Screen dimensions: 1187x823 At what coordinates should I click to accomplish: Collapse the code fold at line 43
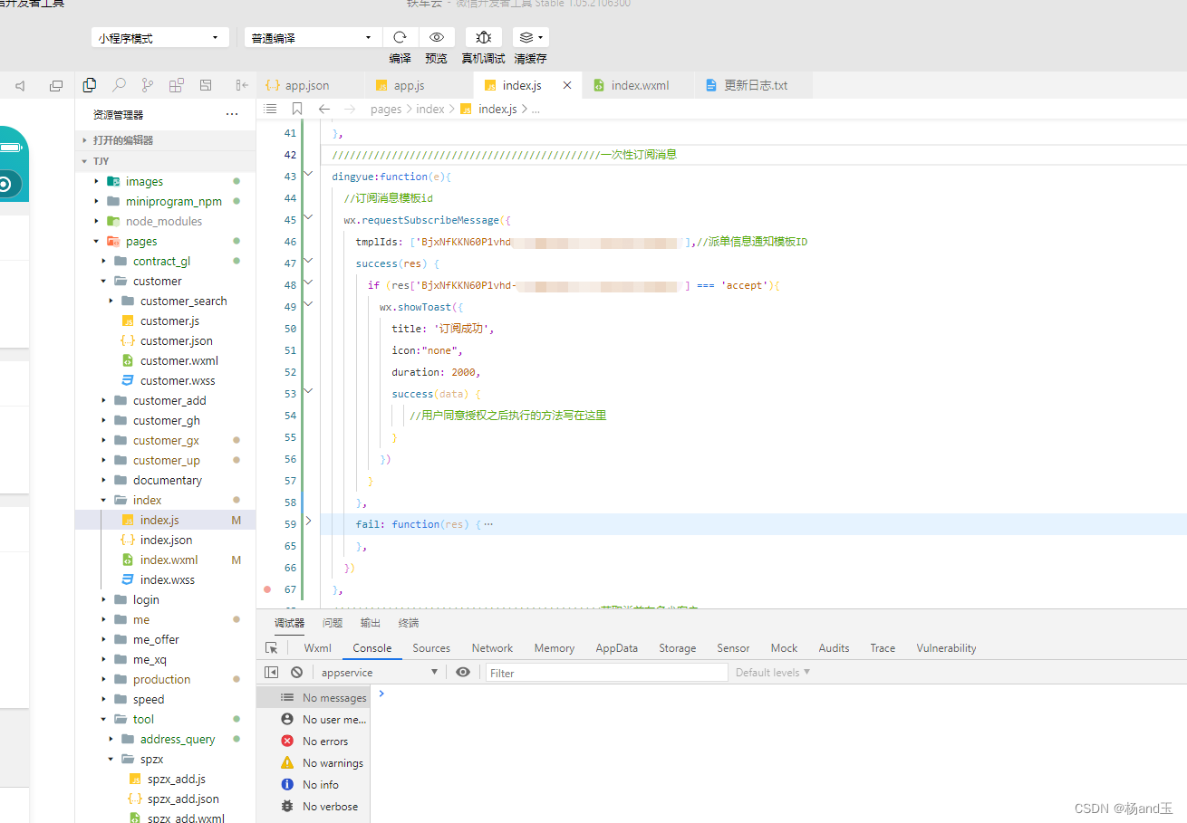coord(308,174)
